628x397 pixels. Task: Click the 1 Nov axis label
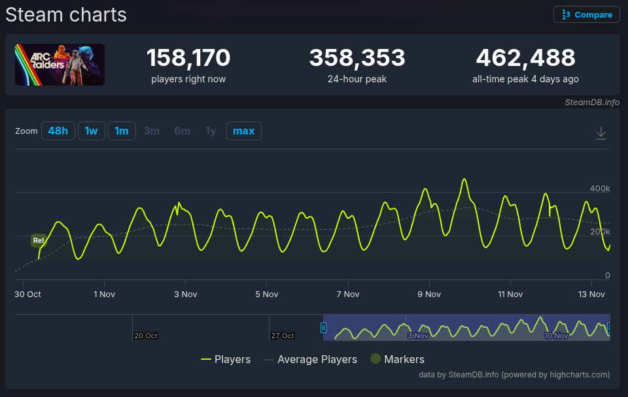pyautogui.click(x=104, y=294)
